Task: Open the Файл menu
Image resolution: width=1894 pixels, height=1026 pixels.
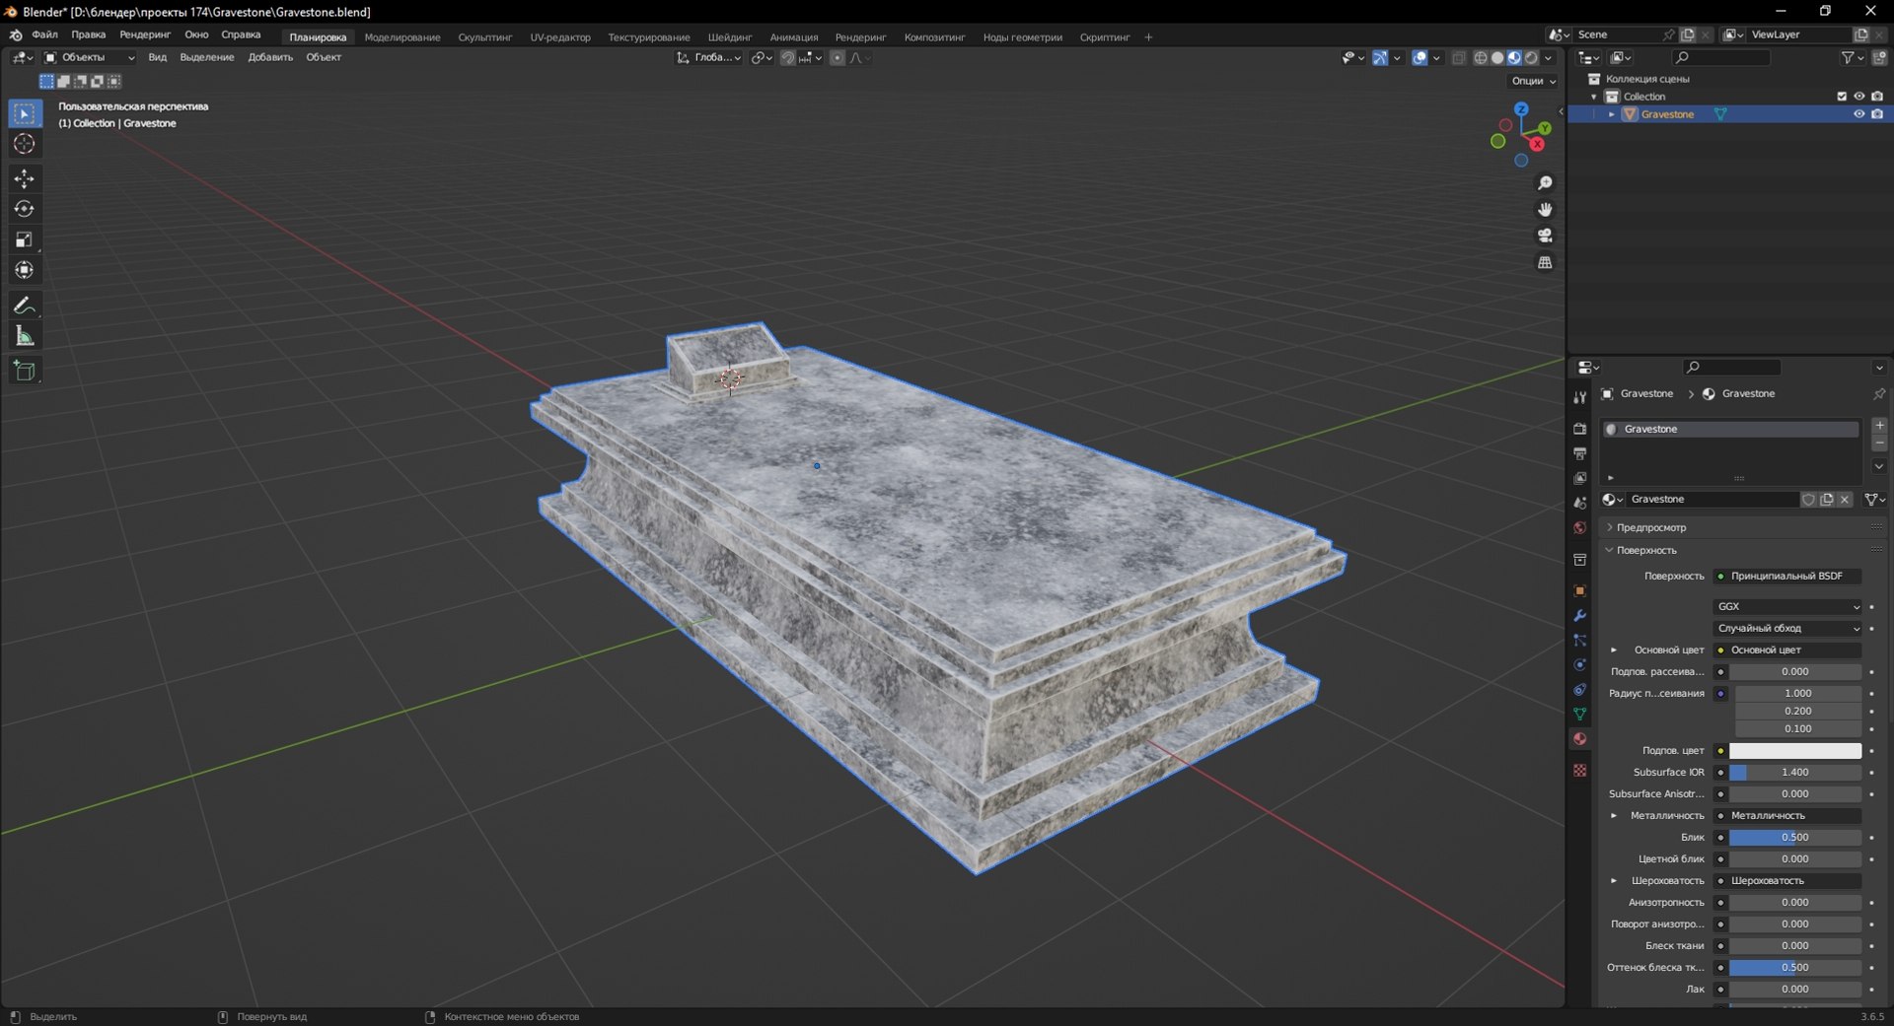Action: coord(44,34)
